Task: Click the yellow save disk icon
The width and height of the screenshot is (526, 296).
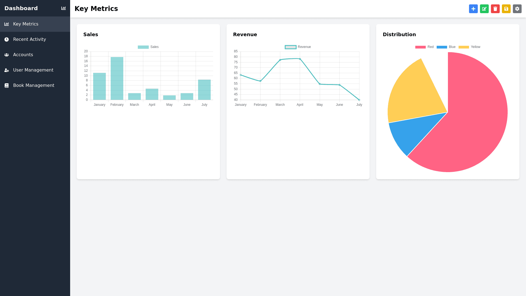Action: tap(506, 9)
